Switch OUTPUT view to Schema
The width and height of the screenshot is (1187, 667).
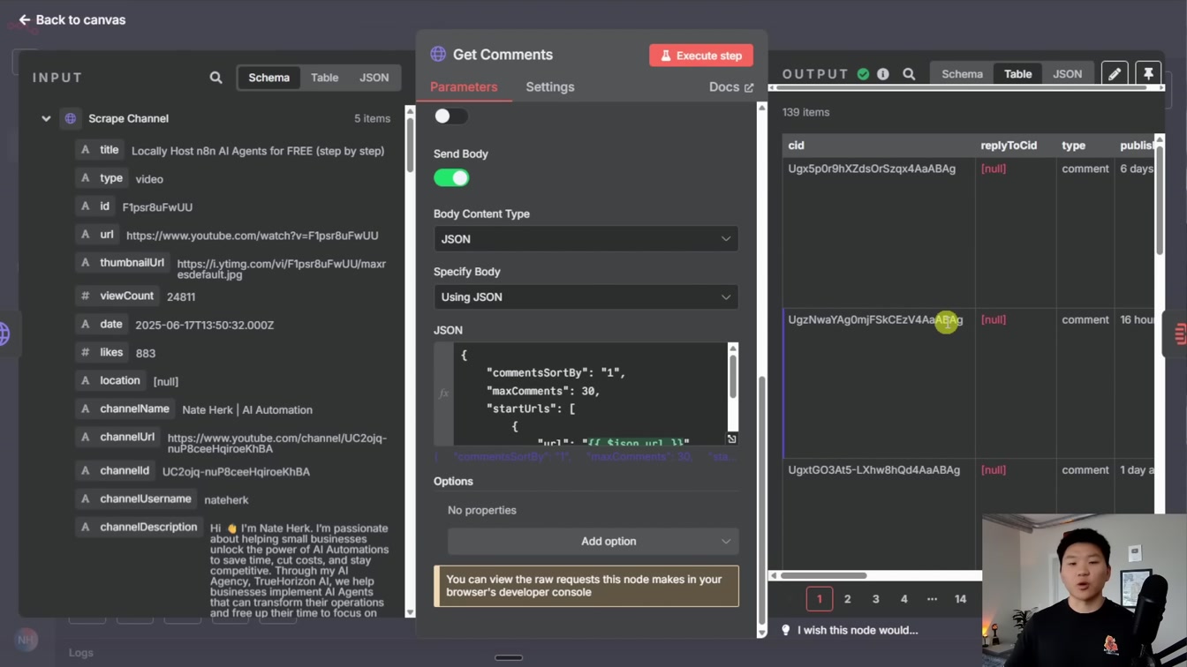pyautogui.click(x=962, y=74)
